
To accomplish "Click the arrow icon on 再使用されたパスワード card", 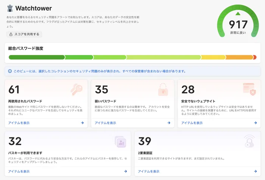I will pyautogui.click(x=82, y=123).
